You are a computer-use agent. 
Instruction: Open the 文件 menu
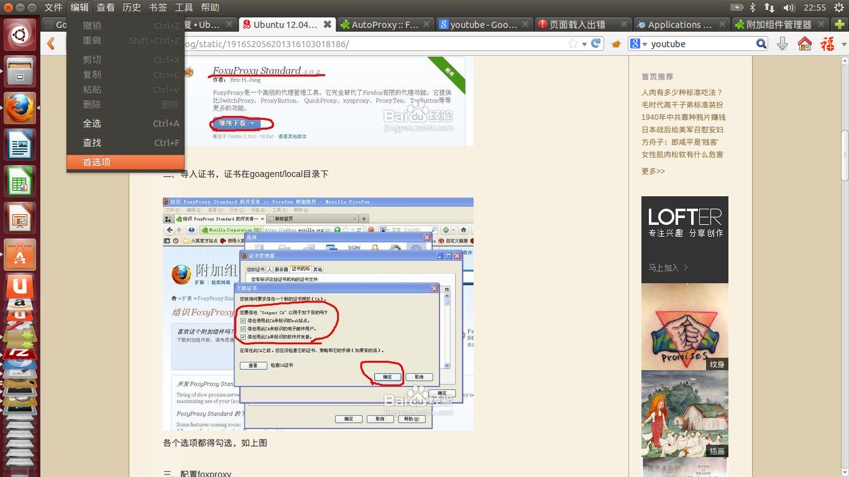pyautogui.click(x=53, y=7)
